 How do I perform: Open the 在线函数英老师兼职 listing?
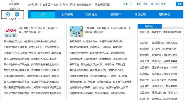click(99, 87)
